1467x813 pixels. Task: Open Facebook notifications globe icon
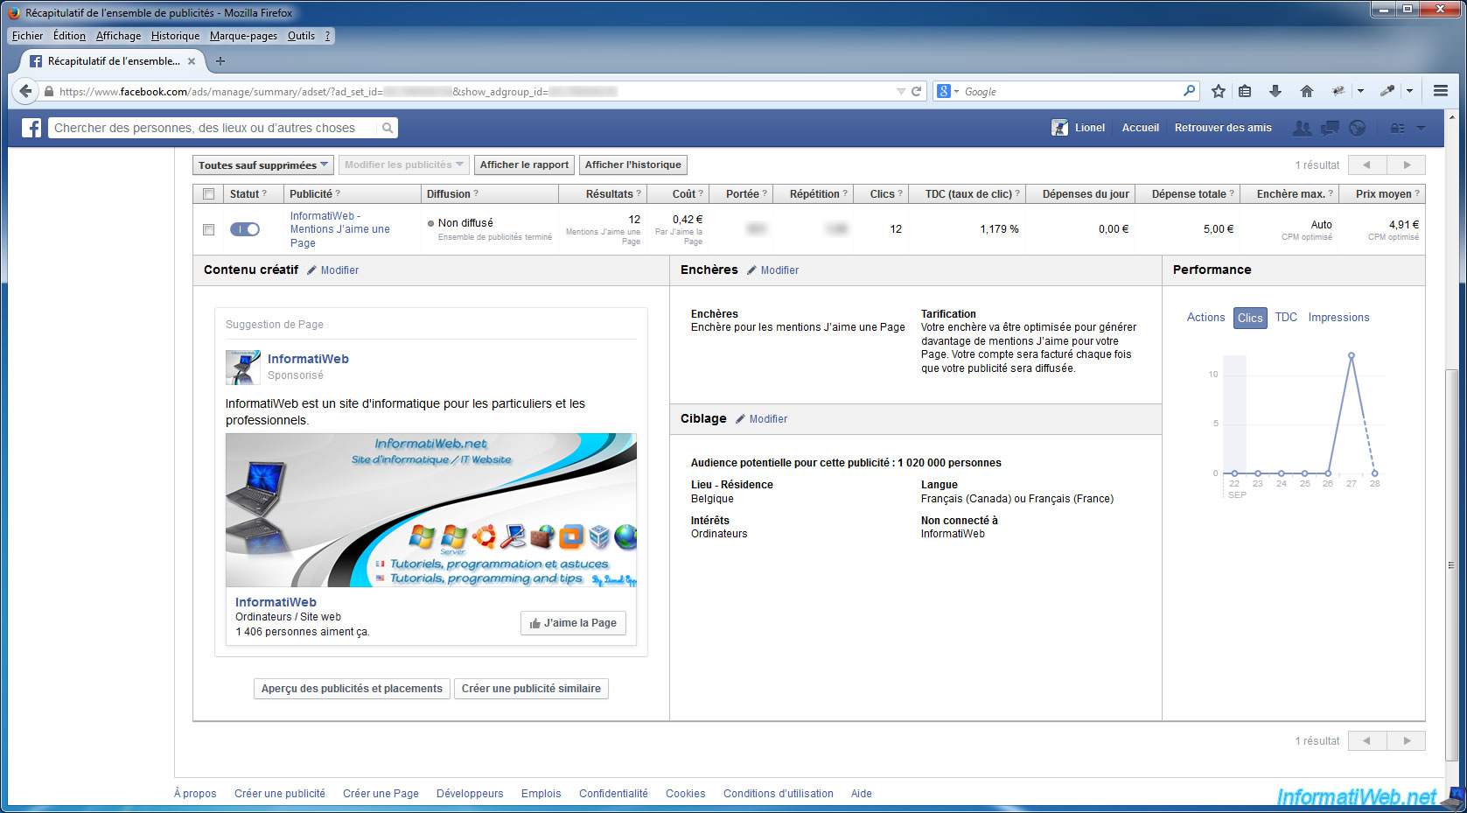point(1357,128)
